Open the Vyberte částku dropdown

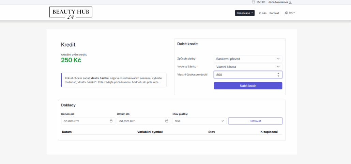[248, 67]
